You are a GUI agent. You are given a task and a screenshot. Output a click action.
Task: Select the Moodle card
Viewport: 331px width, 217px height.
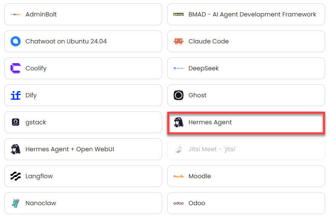246,176
